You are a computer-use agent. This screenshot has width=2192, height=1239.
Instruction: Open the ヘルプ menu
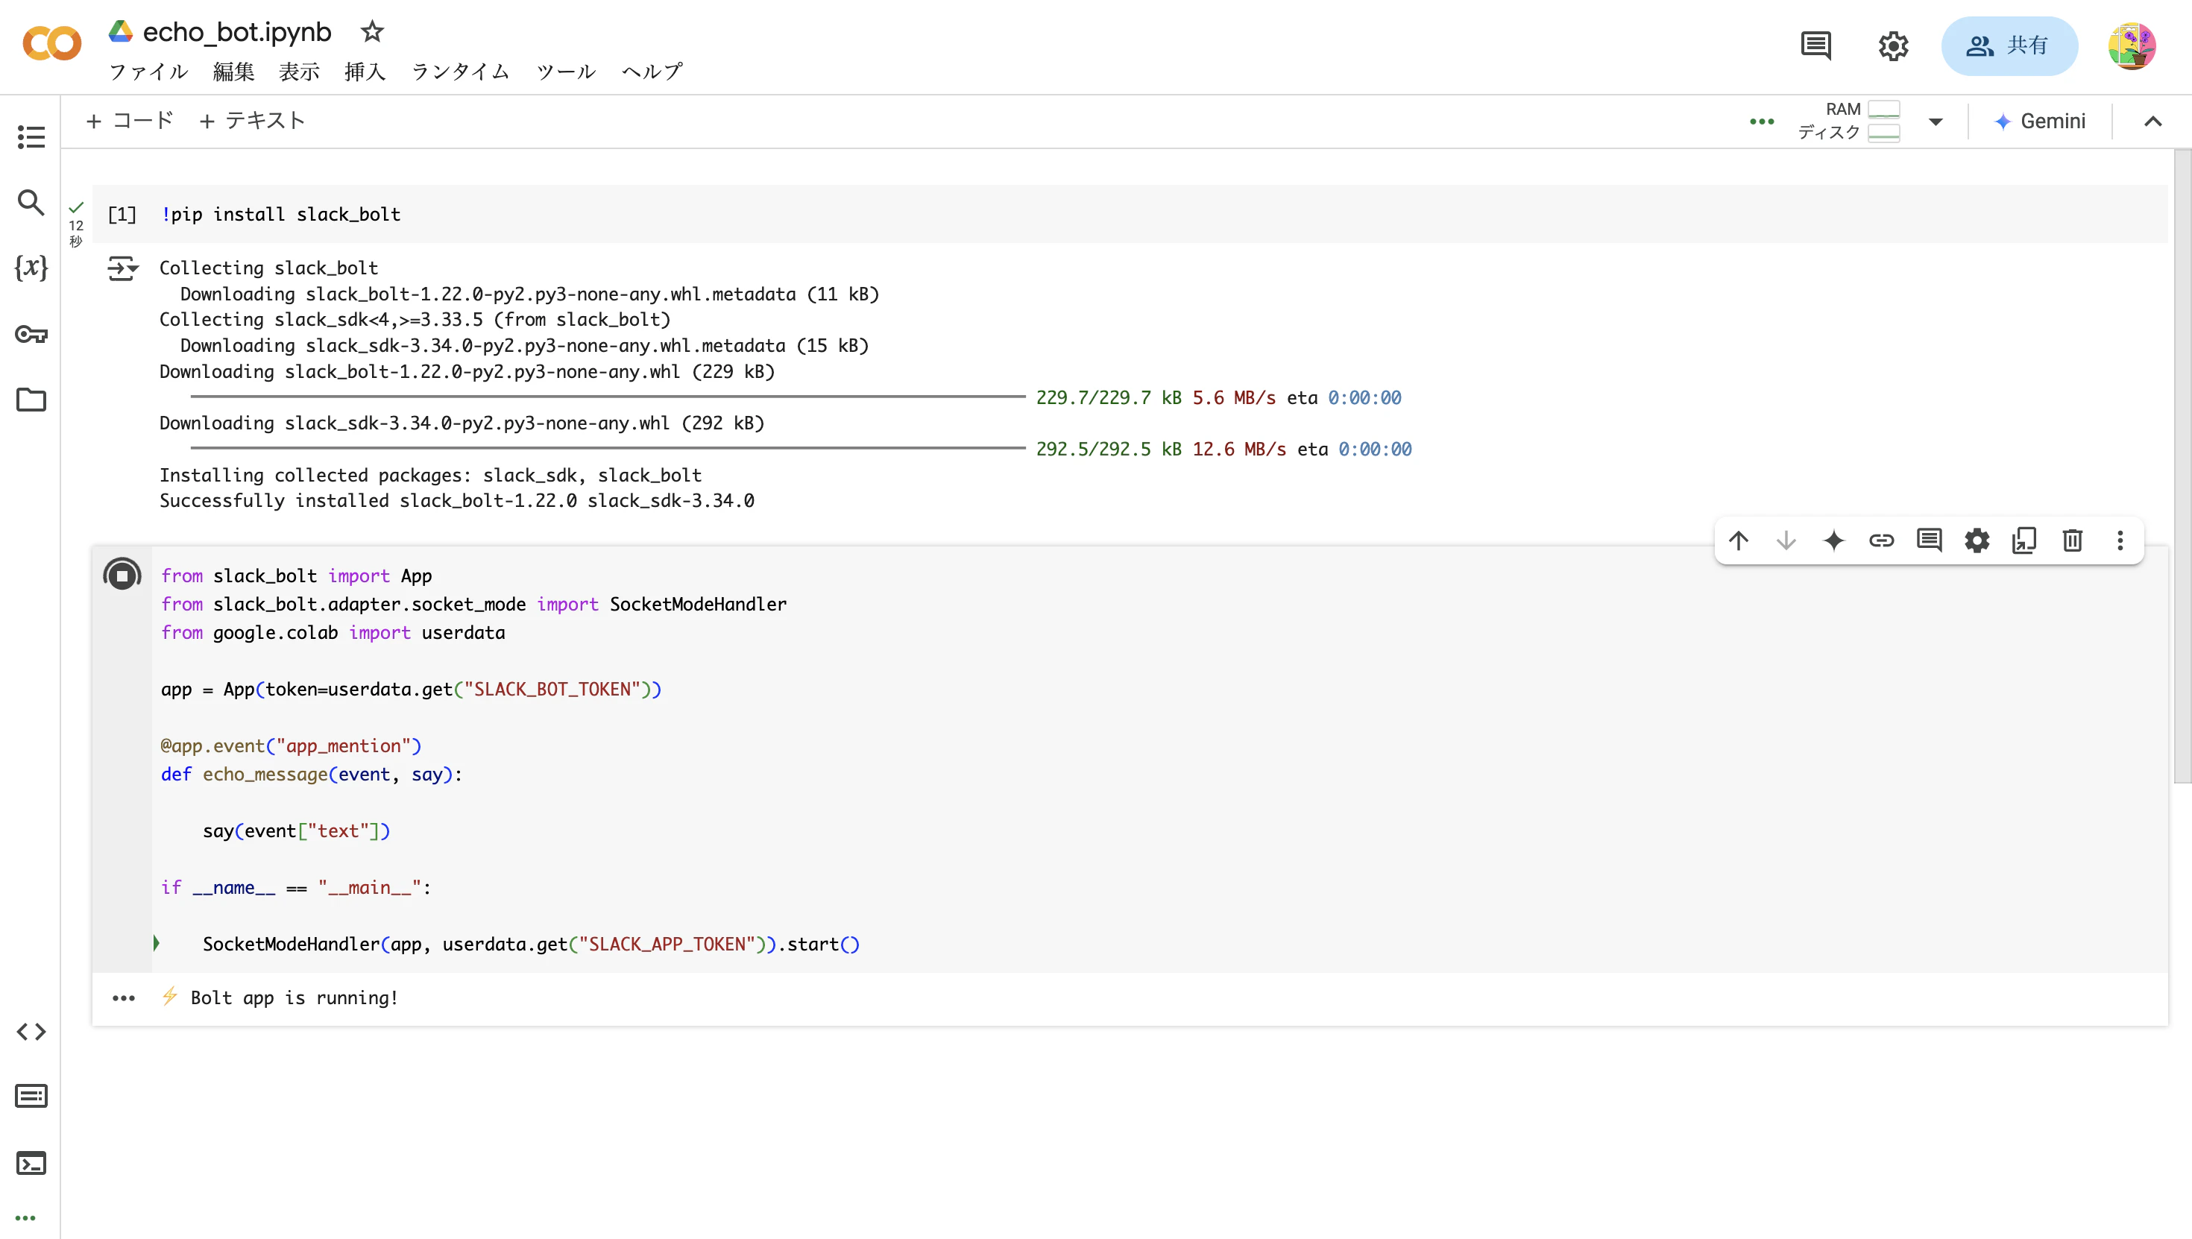pyautogui.click(x=652, y=72)
